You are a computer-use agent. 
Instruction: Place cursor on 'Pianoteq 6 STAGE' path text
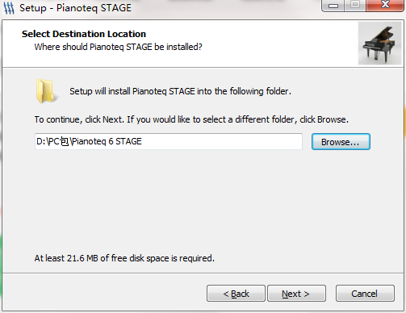(x=107, y=141)
